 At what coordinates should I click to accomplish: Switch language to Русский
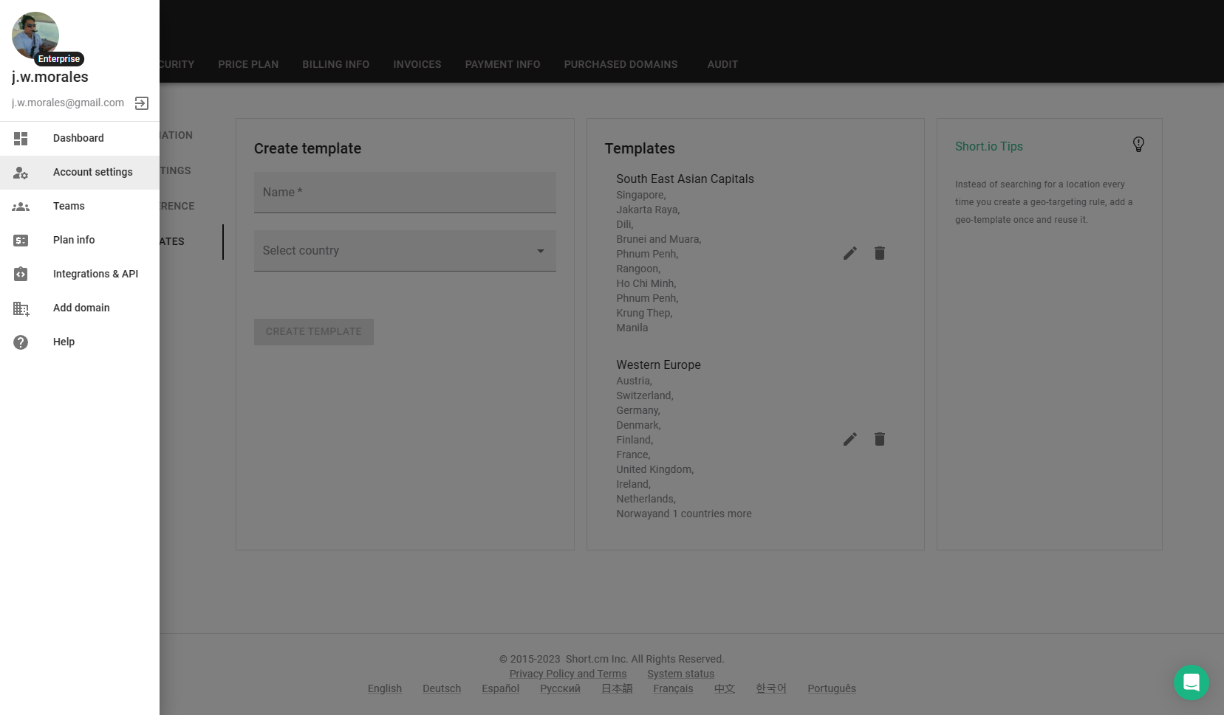tap(560, 688)
